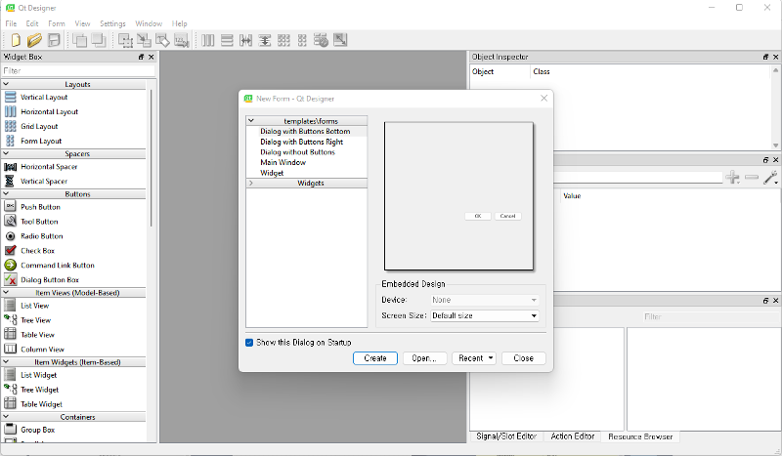782x456 pixels.
Task: Select the Edit Buddies mode icon
Action: (x=162, y=40)
